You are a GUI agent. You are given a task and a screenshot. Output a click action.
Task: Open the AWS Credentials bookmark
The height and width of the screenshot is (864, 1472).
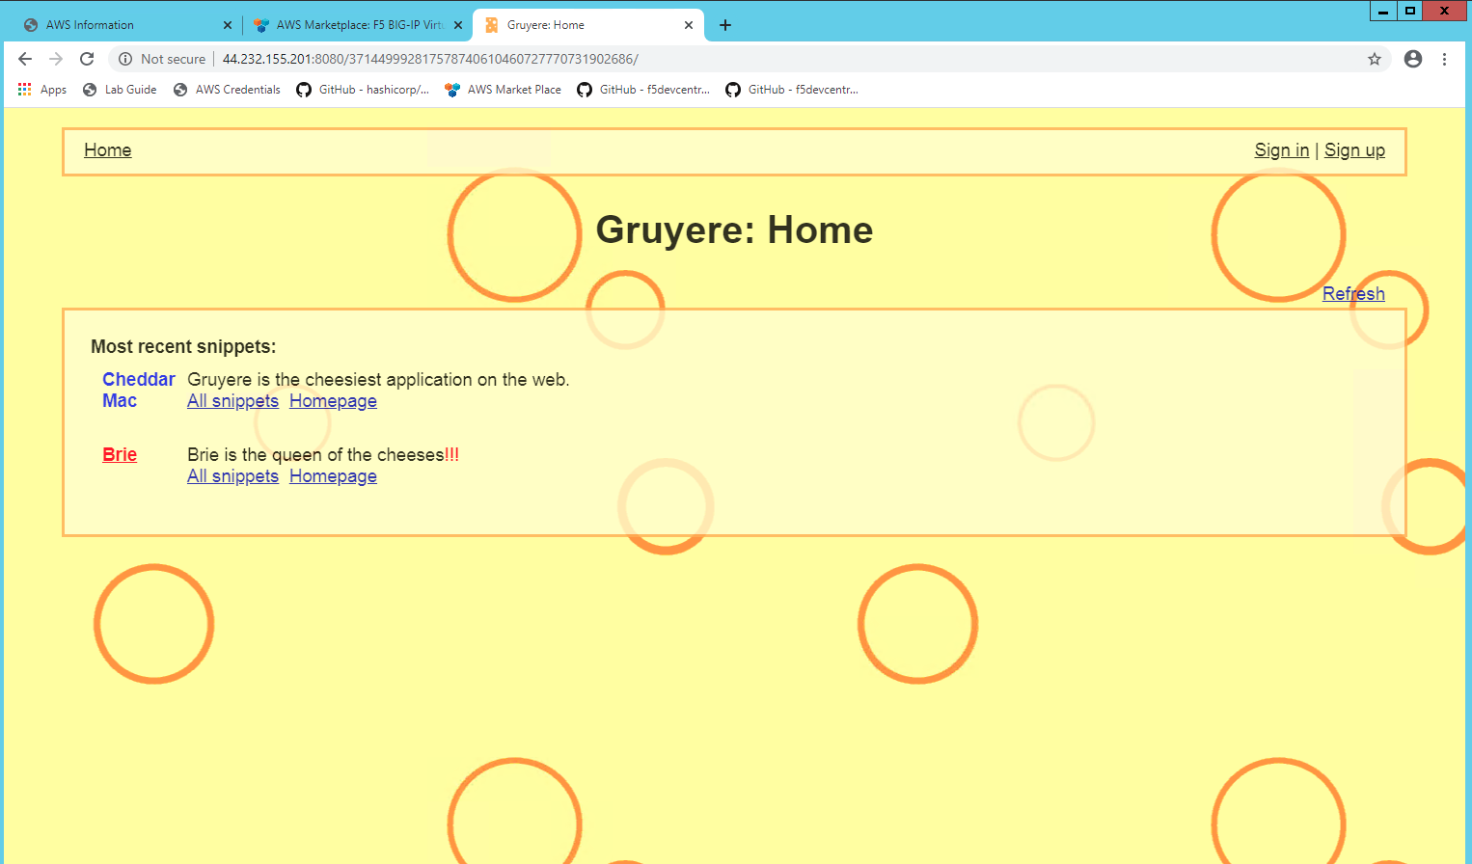[227, 90]
